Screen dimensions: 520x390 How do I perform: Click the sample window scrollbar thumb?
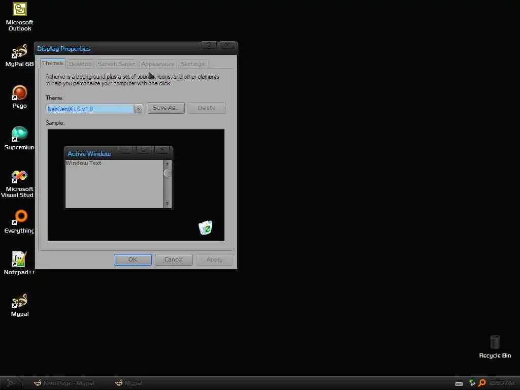(167, 173)
